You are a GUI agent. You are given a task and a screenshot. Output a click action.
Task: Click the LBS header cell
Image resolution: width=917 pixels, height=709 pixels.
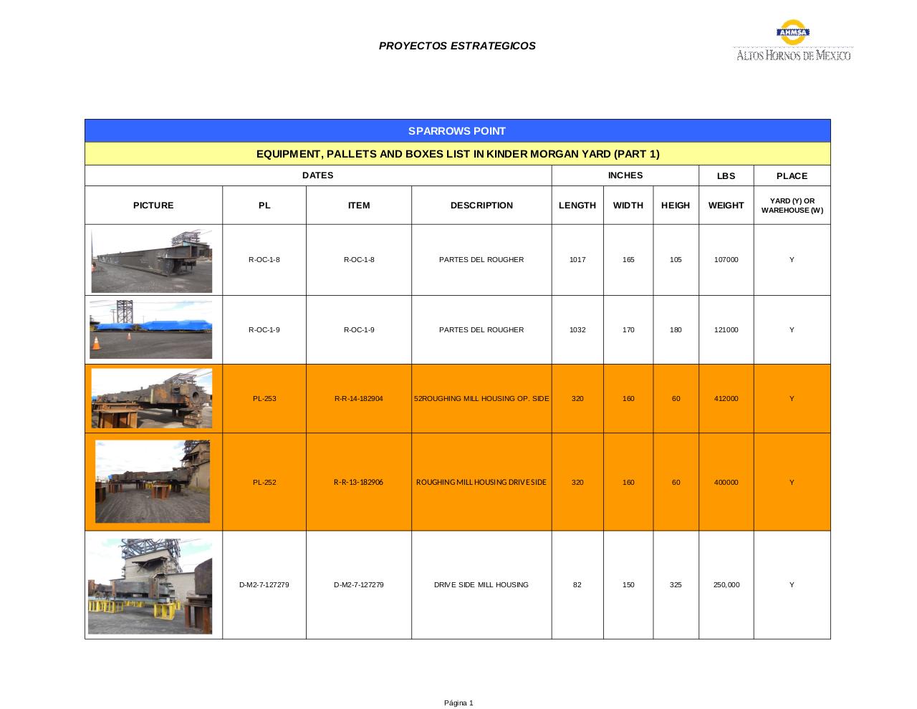[726, 175]
